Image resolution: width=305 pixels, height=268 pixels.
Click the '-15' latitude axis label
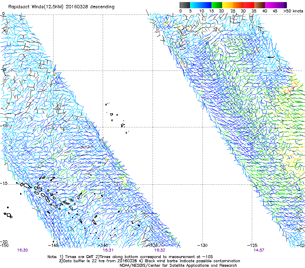tap(4, 183)
